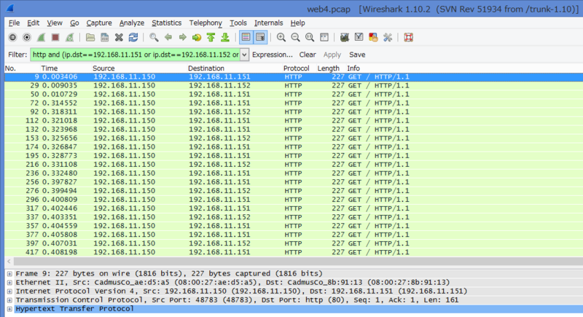This screenshot has width=583, height=317.
Task: Reload the capture file
Action: pos(133,37)
